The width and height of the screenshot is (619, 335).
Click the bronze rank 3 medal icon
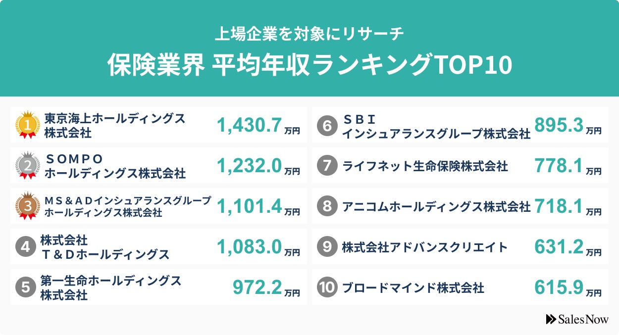tap(27, 206)
